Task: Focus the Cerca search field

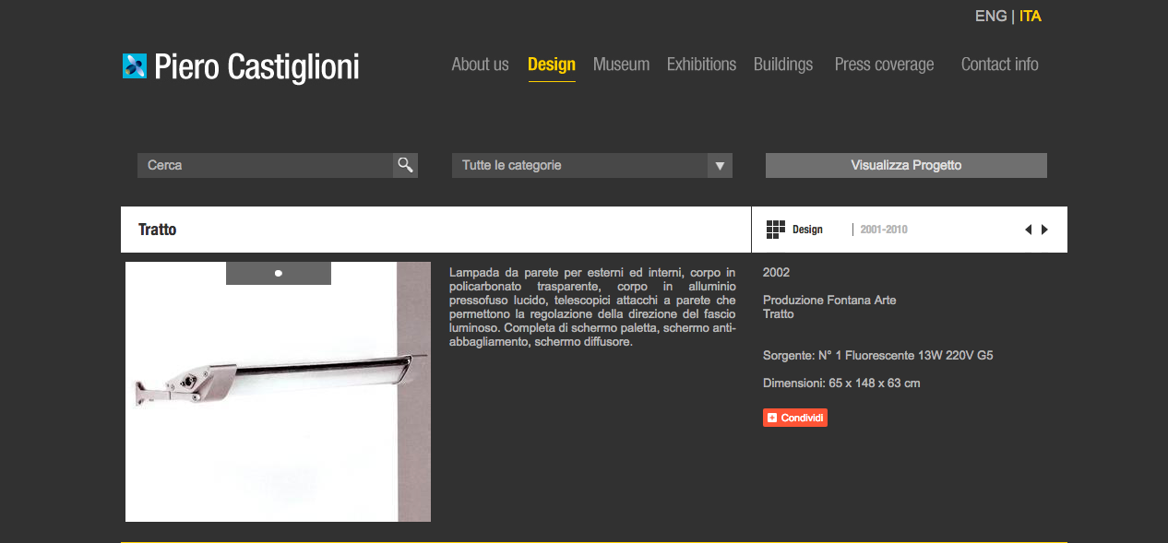Action: (x=266, y=166)
